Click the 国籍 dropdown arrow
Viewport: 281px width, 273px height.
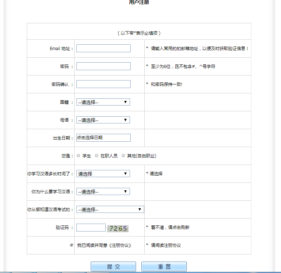(x=125, y=102)
